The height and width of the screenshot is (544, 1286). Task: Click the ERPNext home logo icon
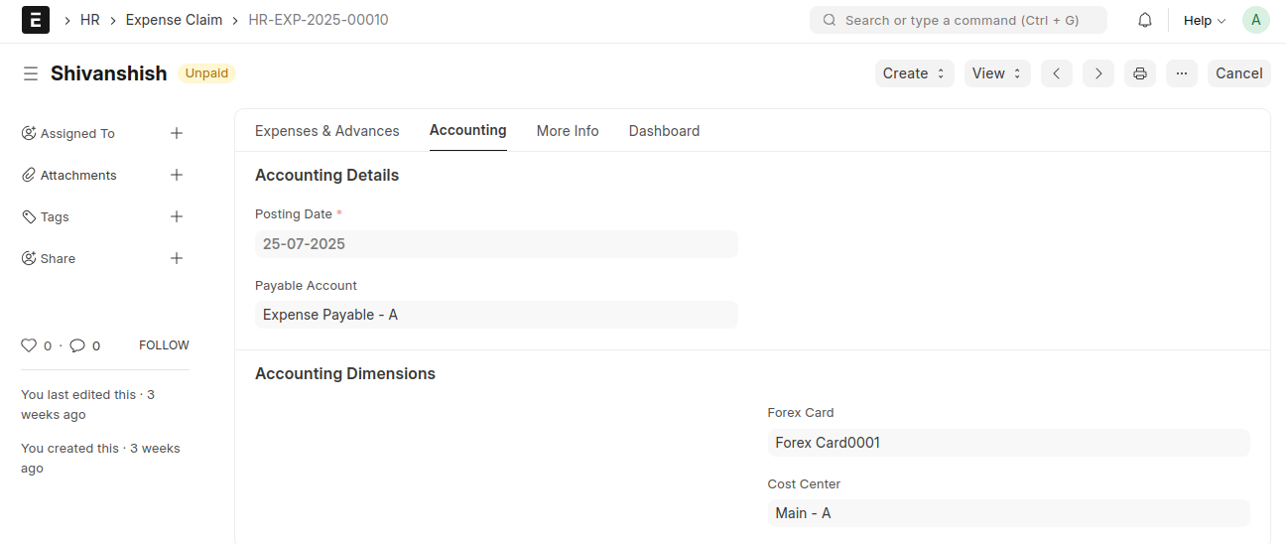pos(36,20)
